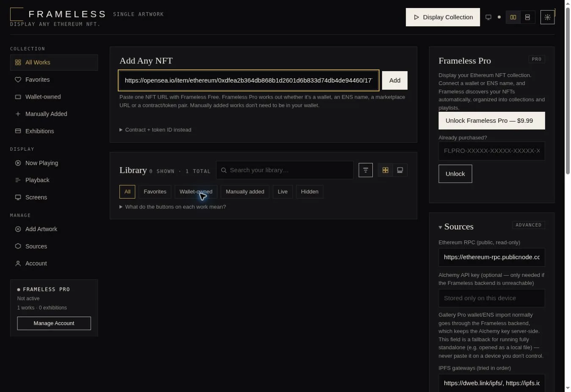
Task: Switch to side-by-side column layout
Action: (513, 17)
